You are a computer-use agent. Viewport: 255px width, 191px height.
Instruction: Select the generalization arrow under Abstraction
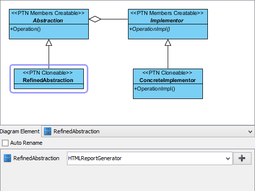click(49, 54)
